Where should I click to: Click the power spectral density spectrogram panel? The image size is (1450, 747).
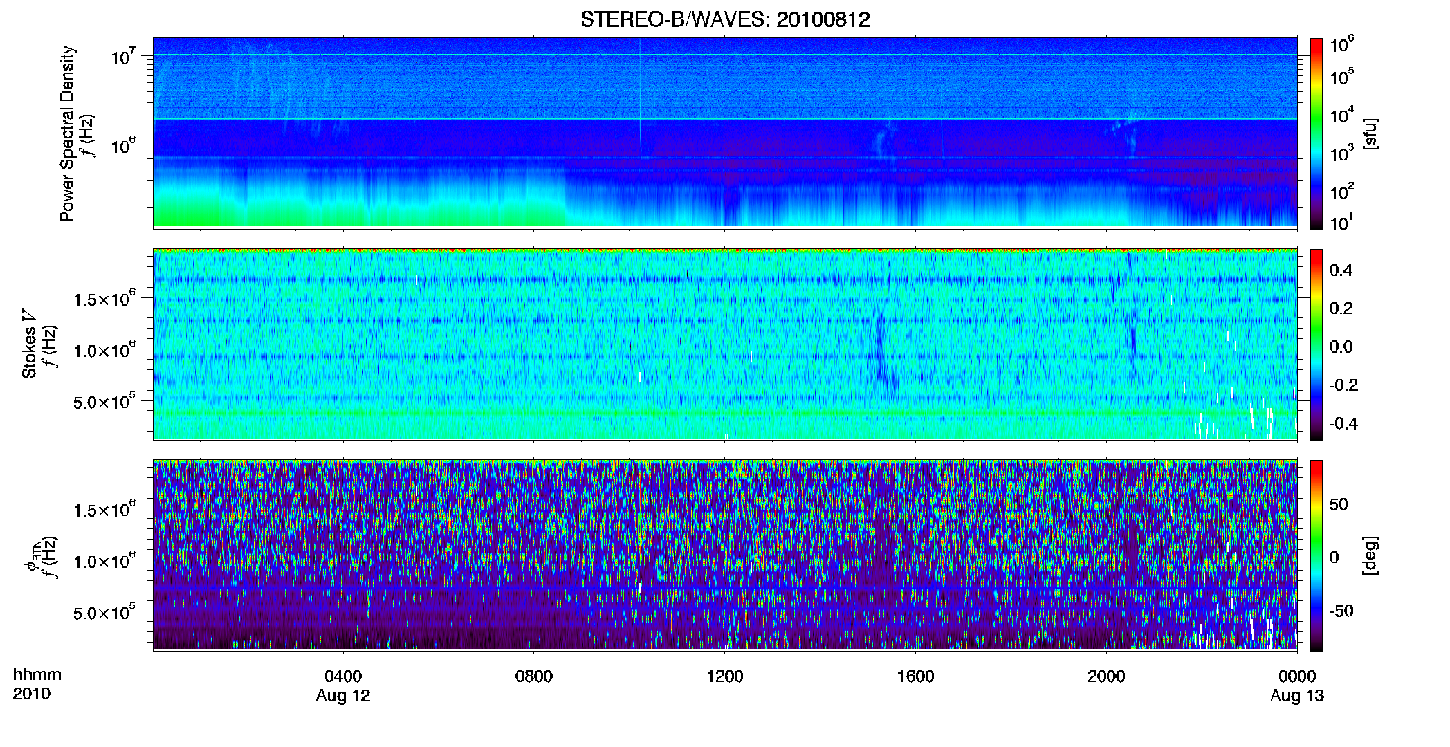coord(725,132)
